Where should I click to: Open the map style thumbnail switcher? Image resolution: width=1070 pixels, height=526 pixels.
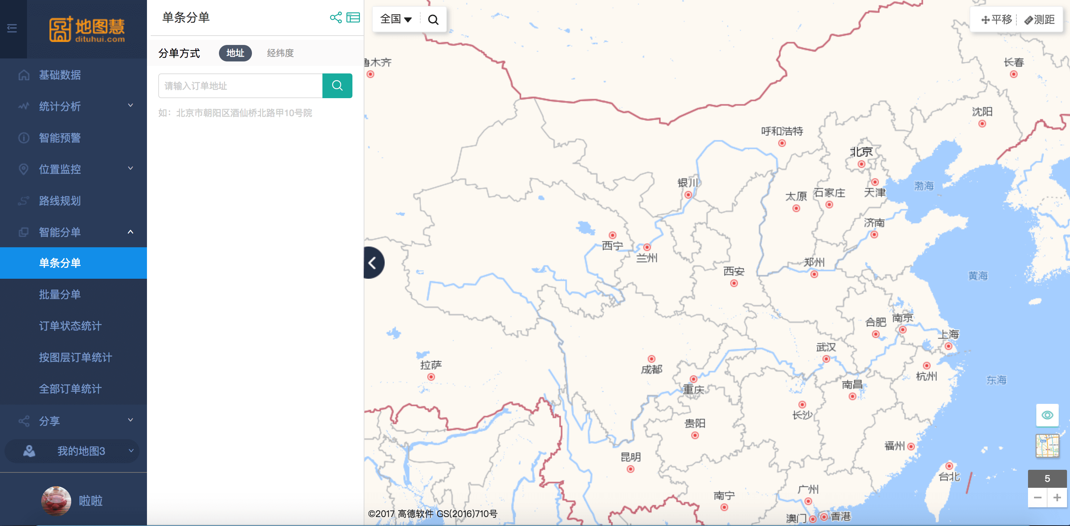(1047, 446)
